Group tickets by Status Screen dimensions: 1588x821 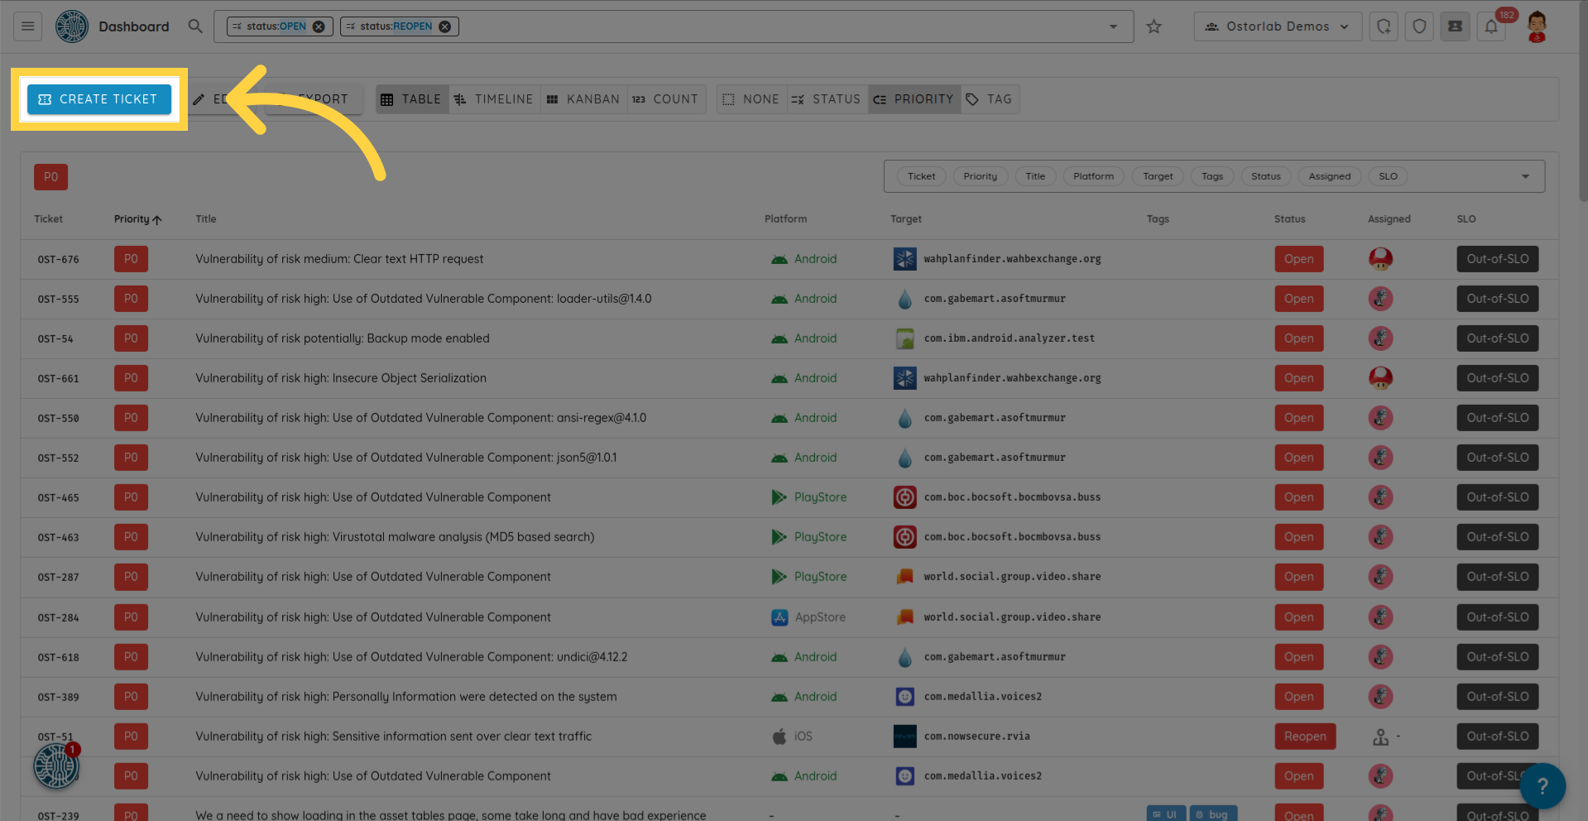(826, 99)
